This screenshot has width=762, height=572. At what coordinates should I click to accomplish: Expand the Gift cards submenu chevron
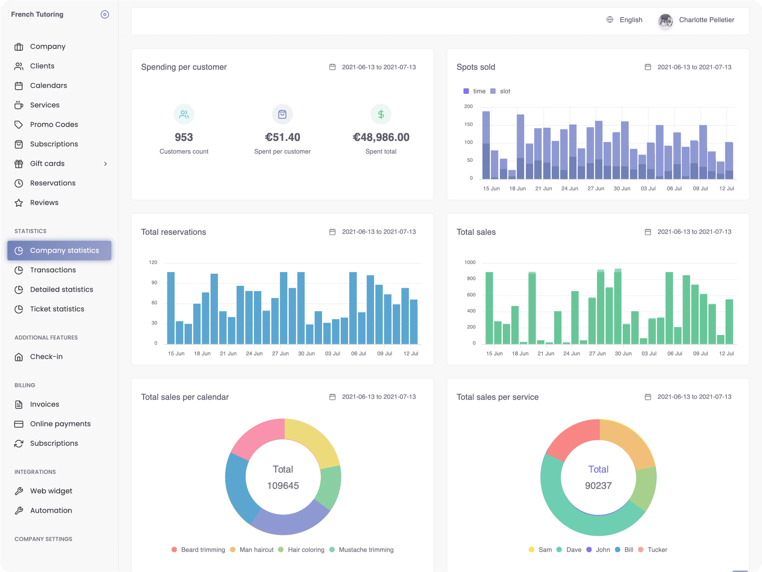(x=106, y=164)
